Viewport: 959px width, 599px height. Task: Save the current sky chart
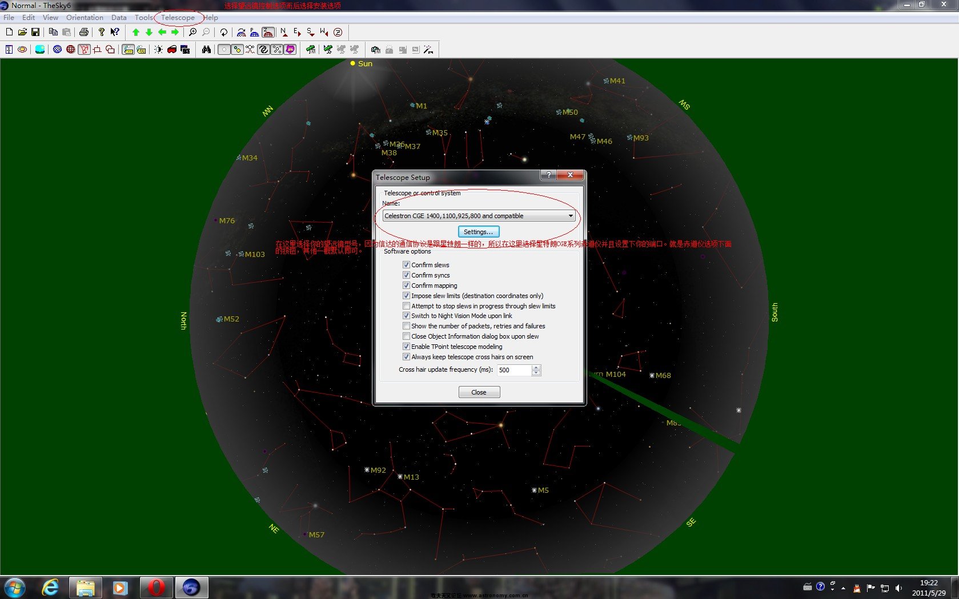pos(35,32)
